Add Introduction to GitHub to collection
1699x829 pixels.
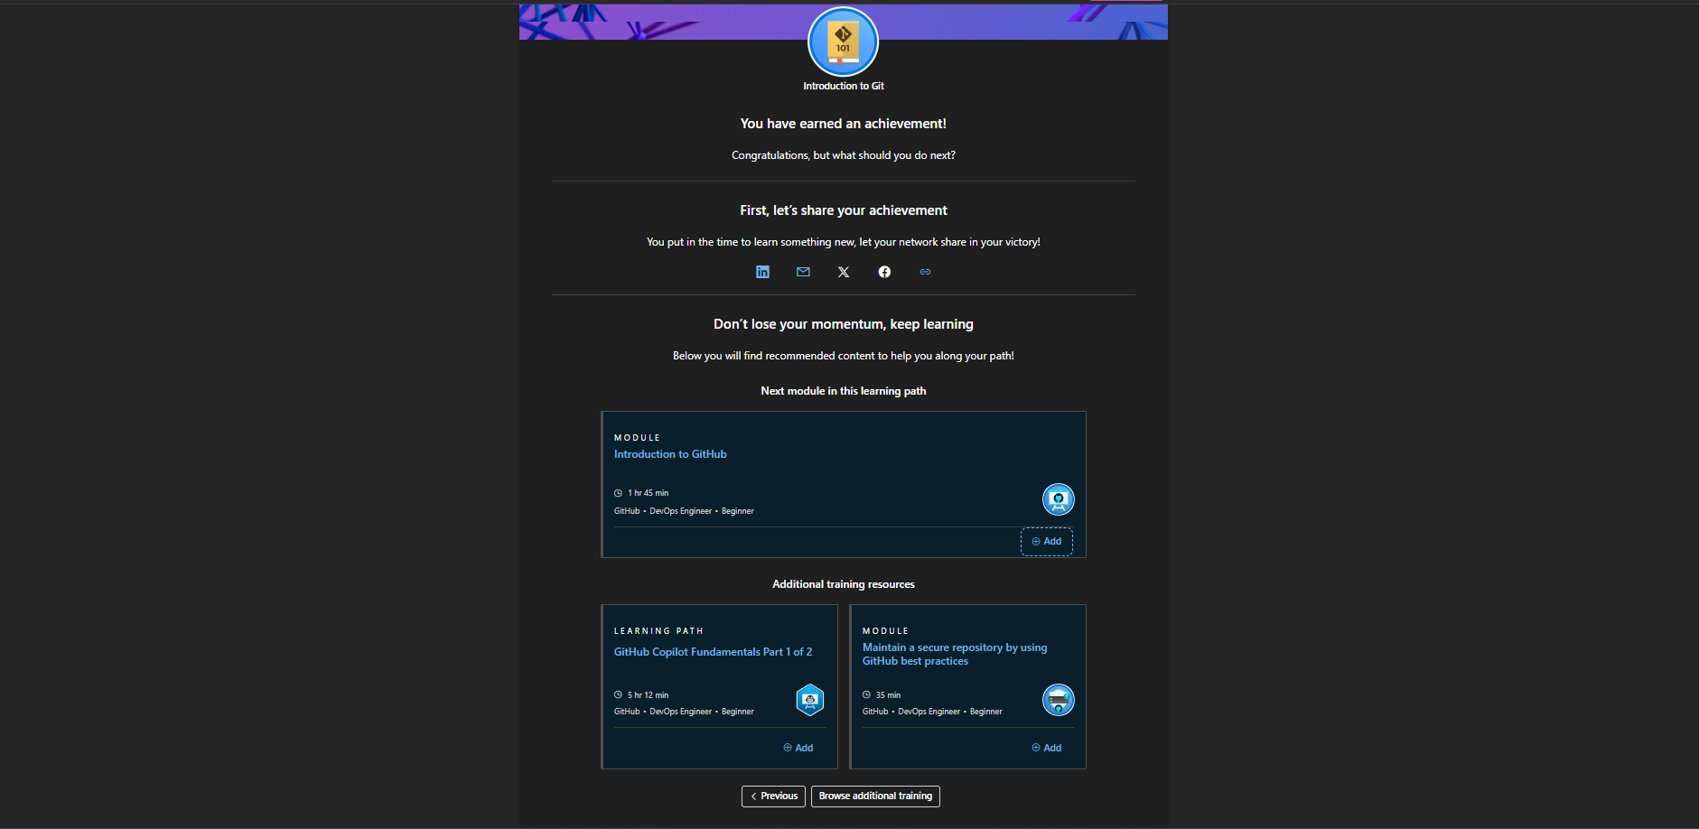click(1047, 542)
